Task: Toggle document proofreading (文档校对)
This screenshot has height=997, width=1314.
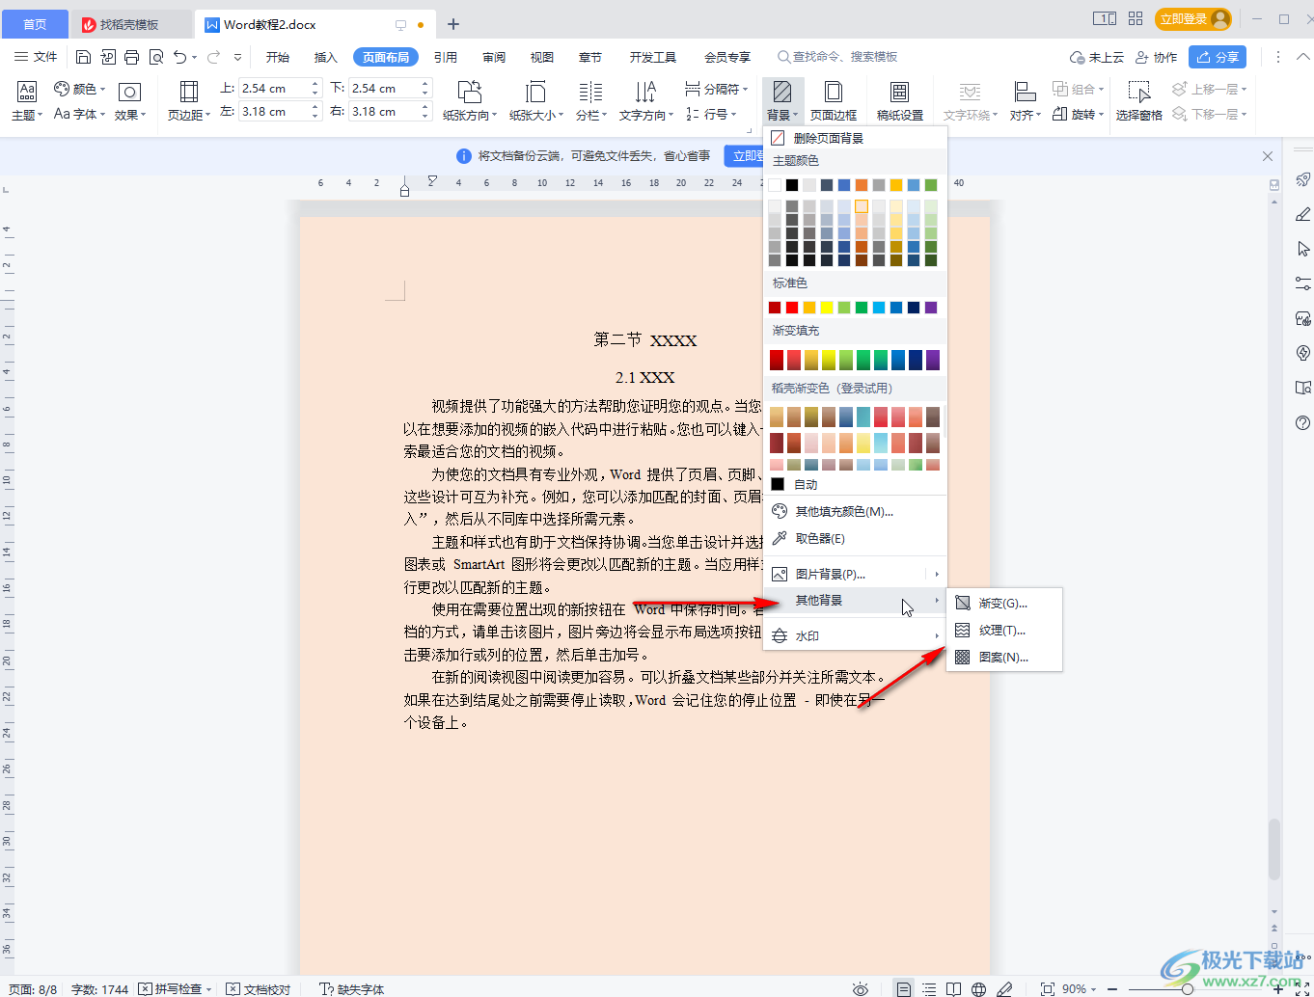Action: [x=259, y=989]
